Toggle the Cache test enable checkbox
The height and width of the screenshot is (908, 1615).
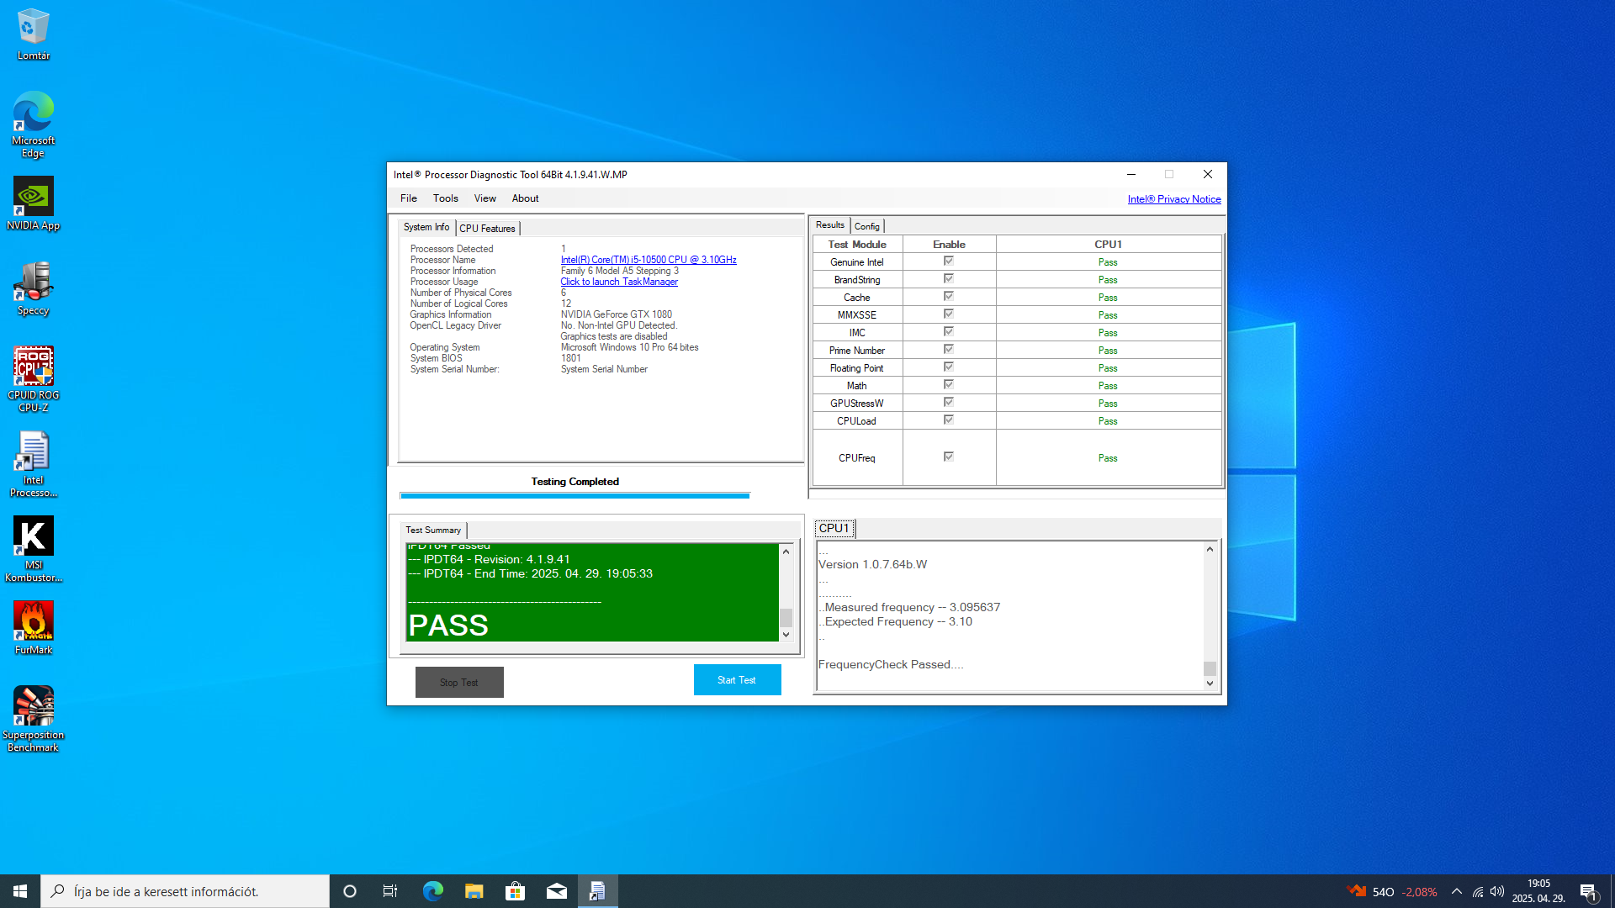949,297
